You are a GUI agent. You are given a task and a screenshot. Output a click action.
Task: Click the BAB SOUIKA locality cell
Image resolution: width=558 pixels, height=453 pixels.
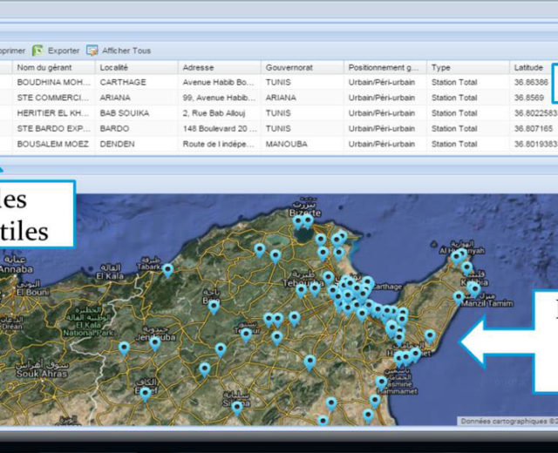(125, 113)
